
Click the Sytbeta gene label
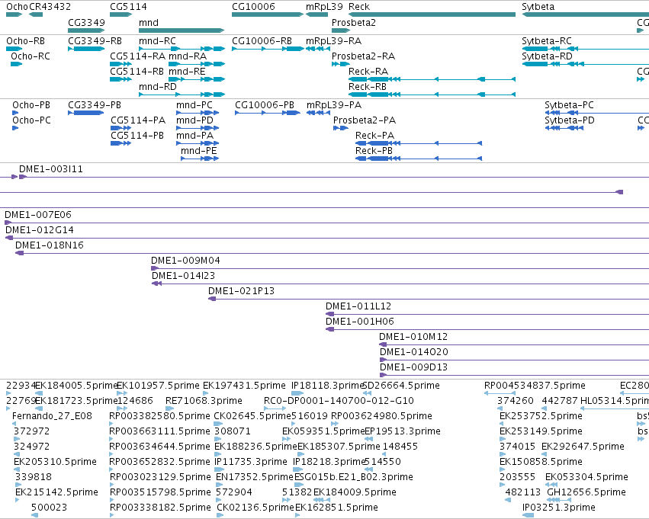pos(538,7)
